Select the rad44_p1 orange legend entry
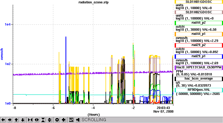223x123 pixels. 199,34
